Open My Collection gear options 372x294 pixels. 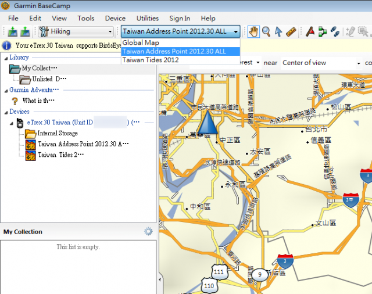(149, 231)
